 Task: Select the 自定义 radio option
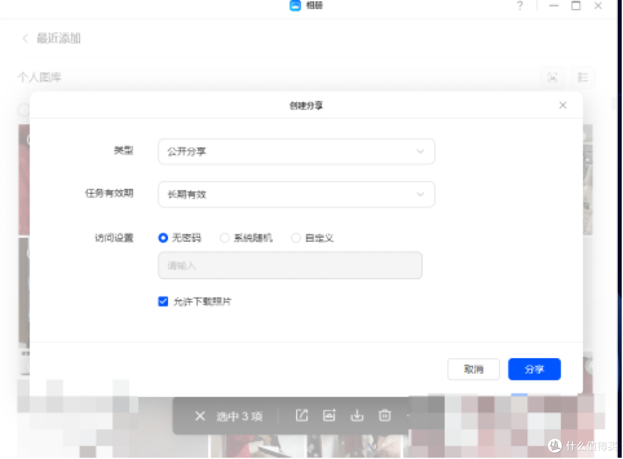tap(295, 238)
